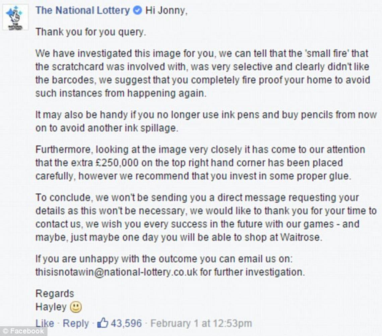Click the paragraph starting 'It may also be handy'
This screenshot has width=382, height=336.
[206, 121]
